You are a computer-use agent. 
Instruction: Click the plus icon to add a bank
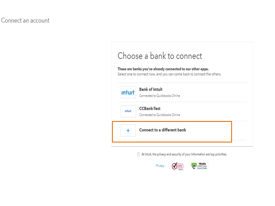[128, 130]
